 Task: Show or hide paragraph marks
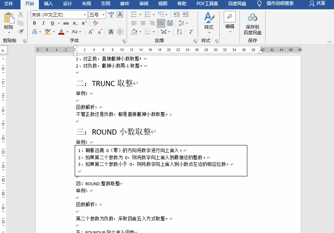(x=191, y=32)
